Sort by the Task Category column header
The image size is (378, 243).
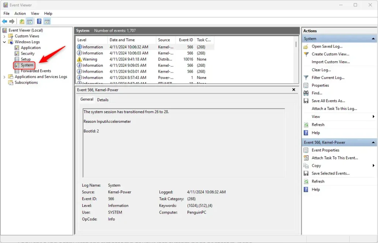coord(204,40)
